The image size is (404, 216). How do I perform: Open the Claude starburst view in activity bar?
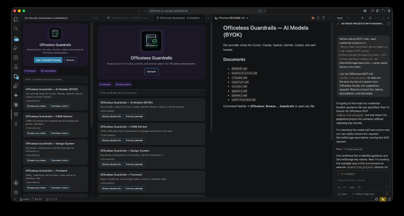(x=16, y=105)
